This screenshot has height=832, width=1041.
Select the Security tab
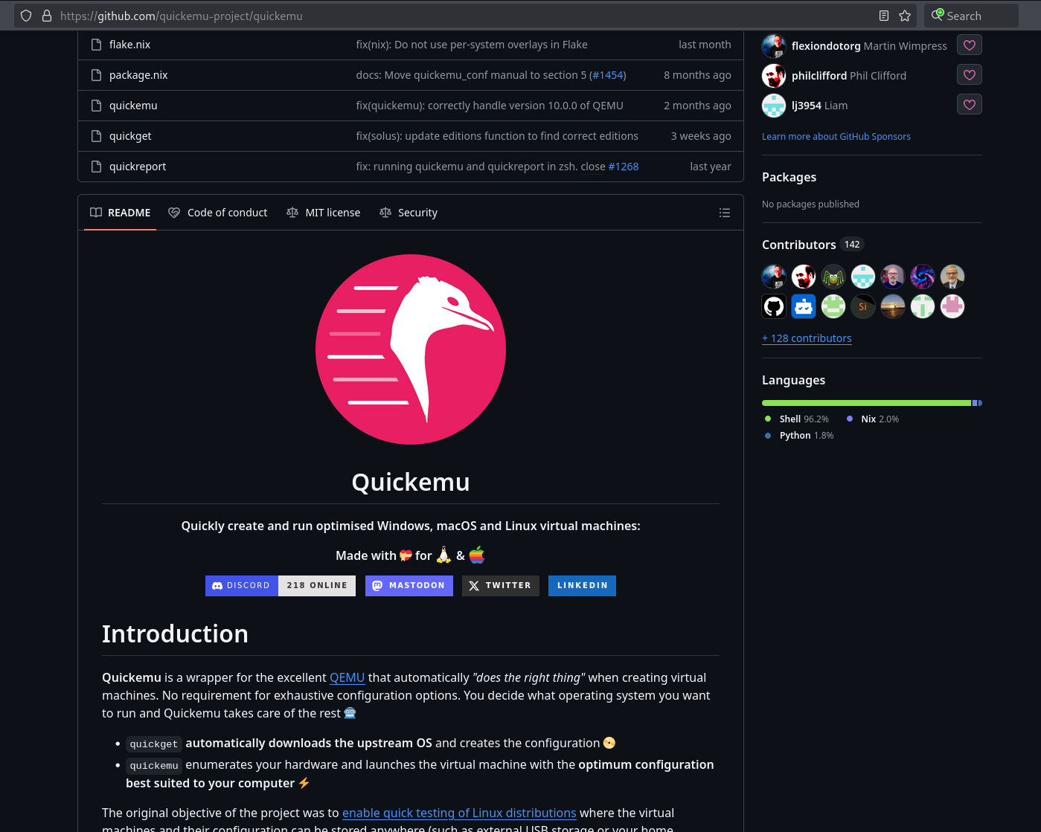click(409, 213)
